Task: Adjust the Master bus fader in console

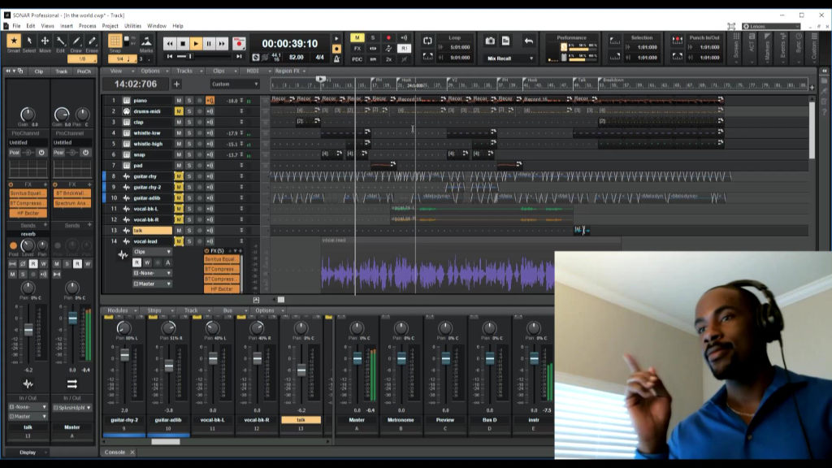Action: (357, 358)
